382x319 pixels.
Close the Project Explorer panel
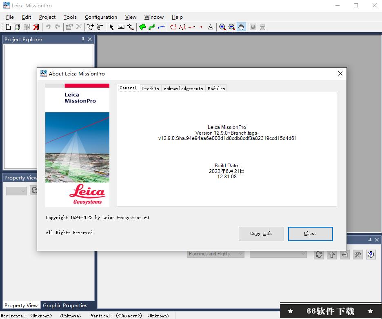tap(90, 39)
